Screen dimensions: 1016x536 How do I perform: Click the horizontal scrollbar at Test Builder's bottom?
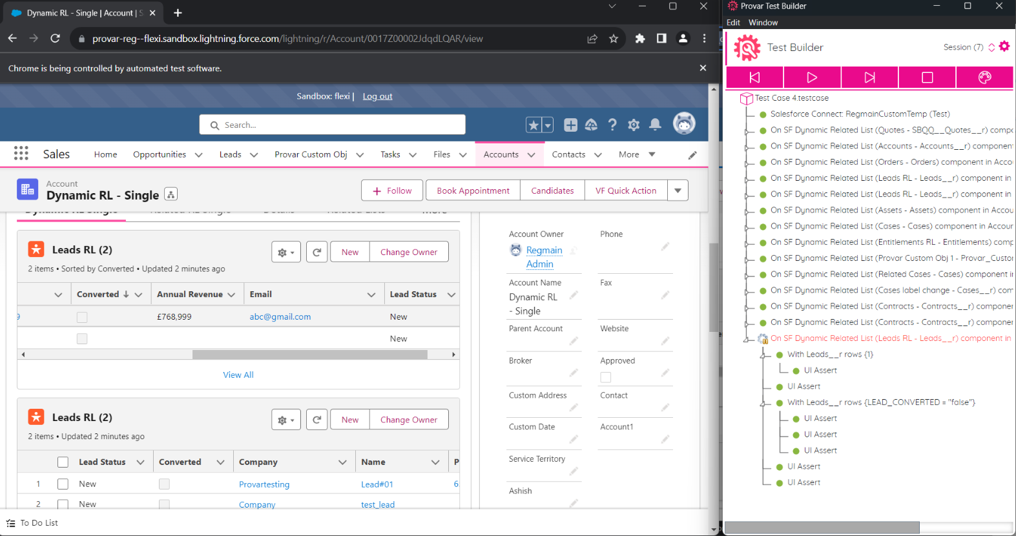point(822,528)
